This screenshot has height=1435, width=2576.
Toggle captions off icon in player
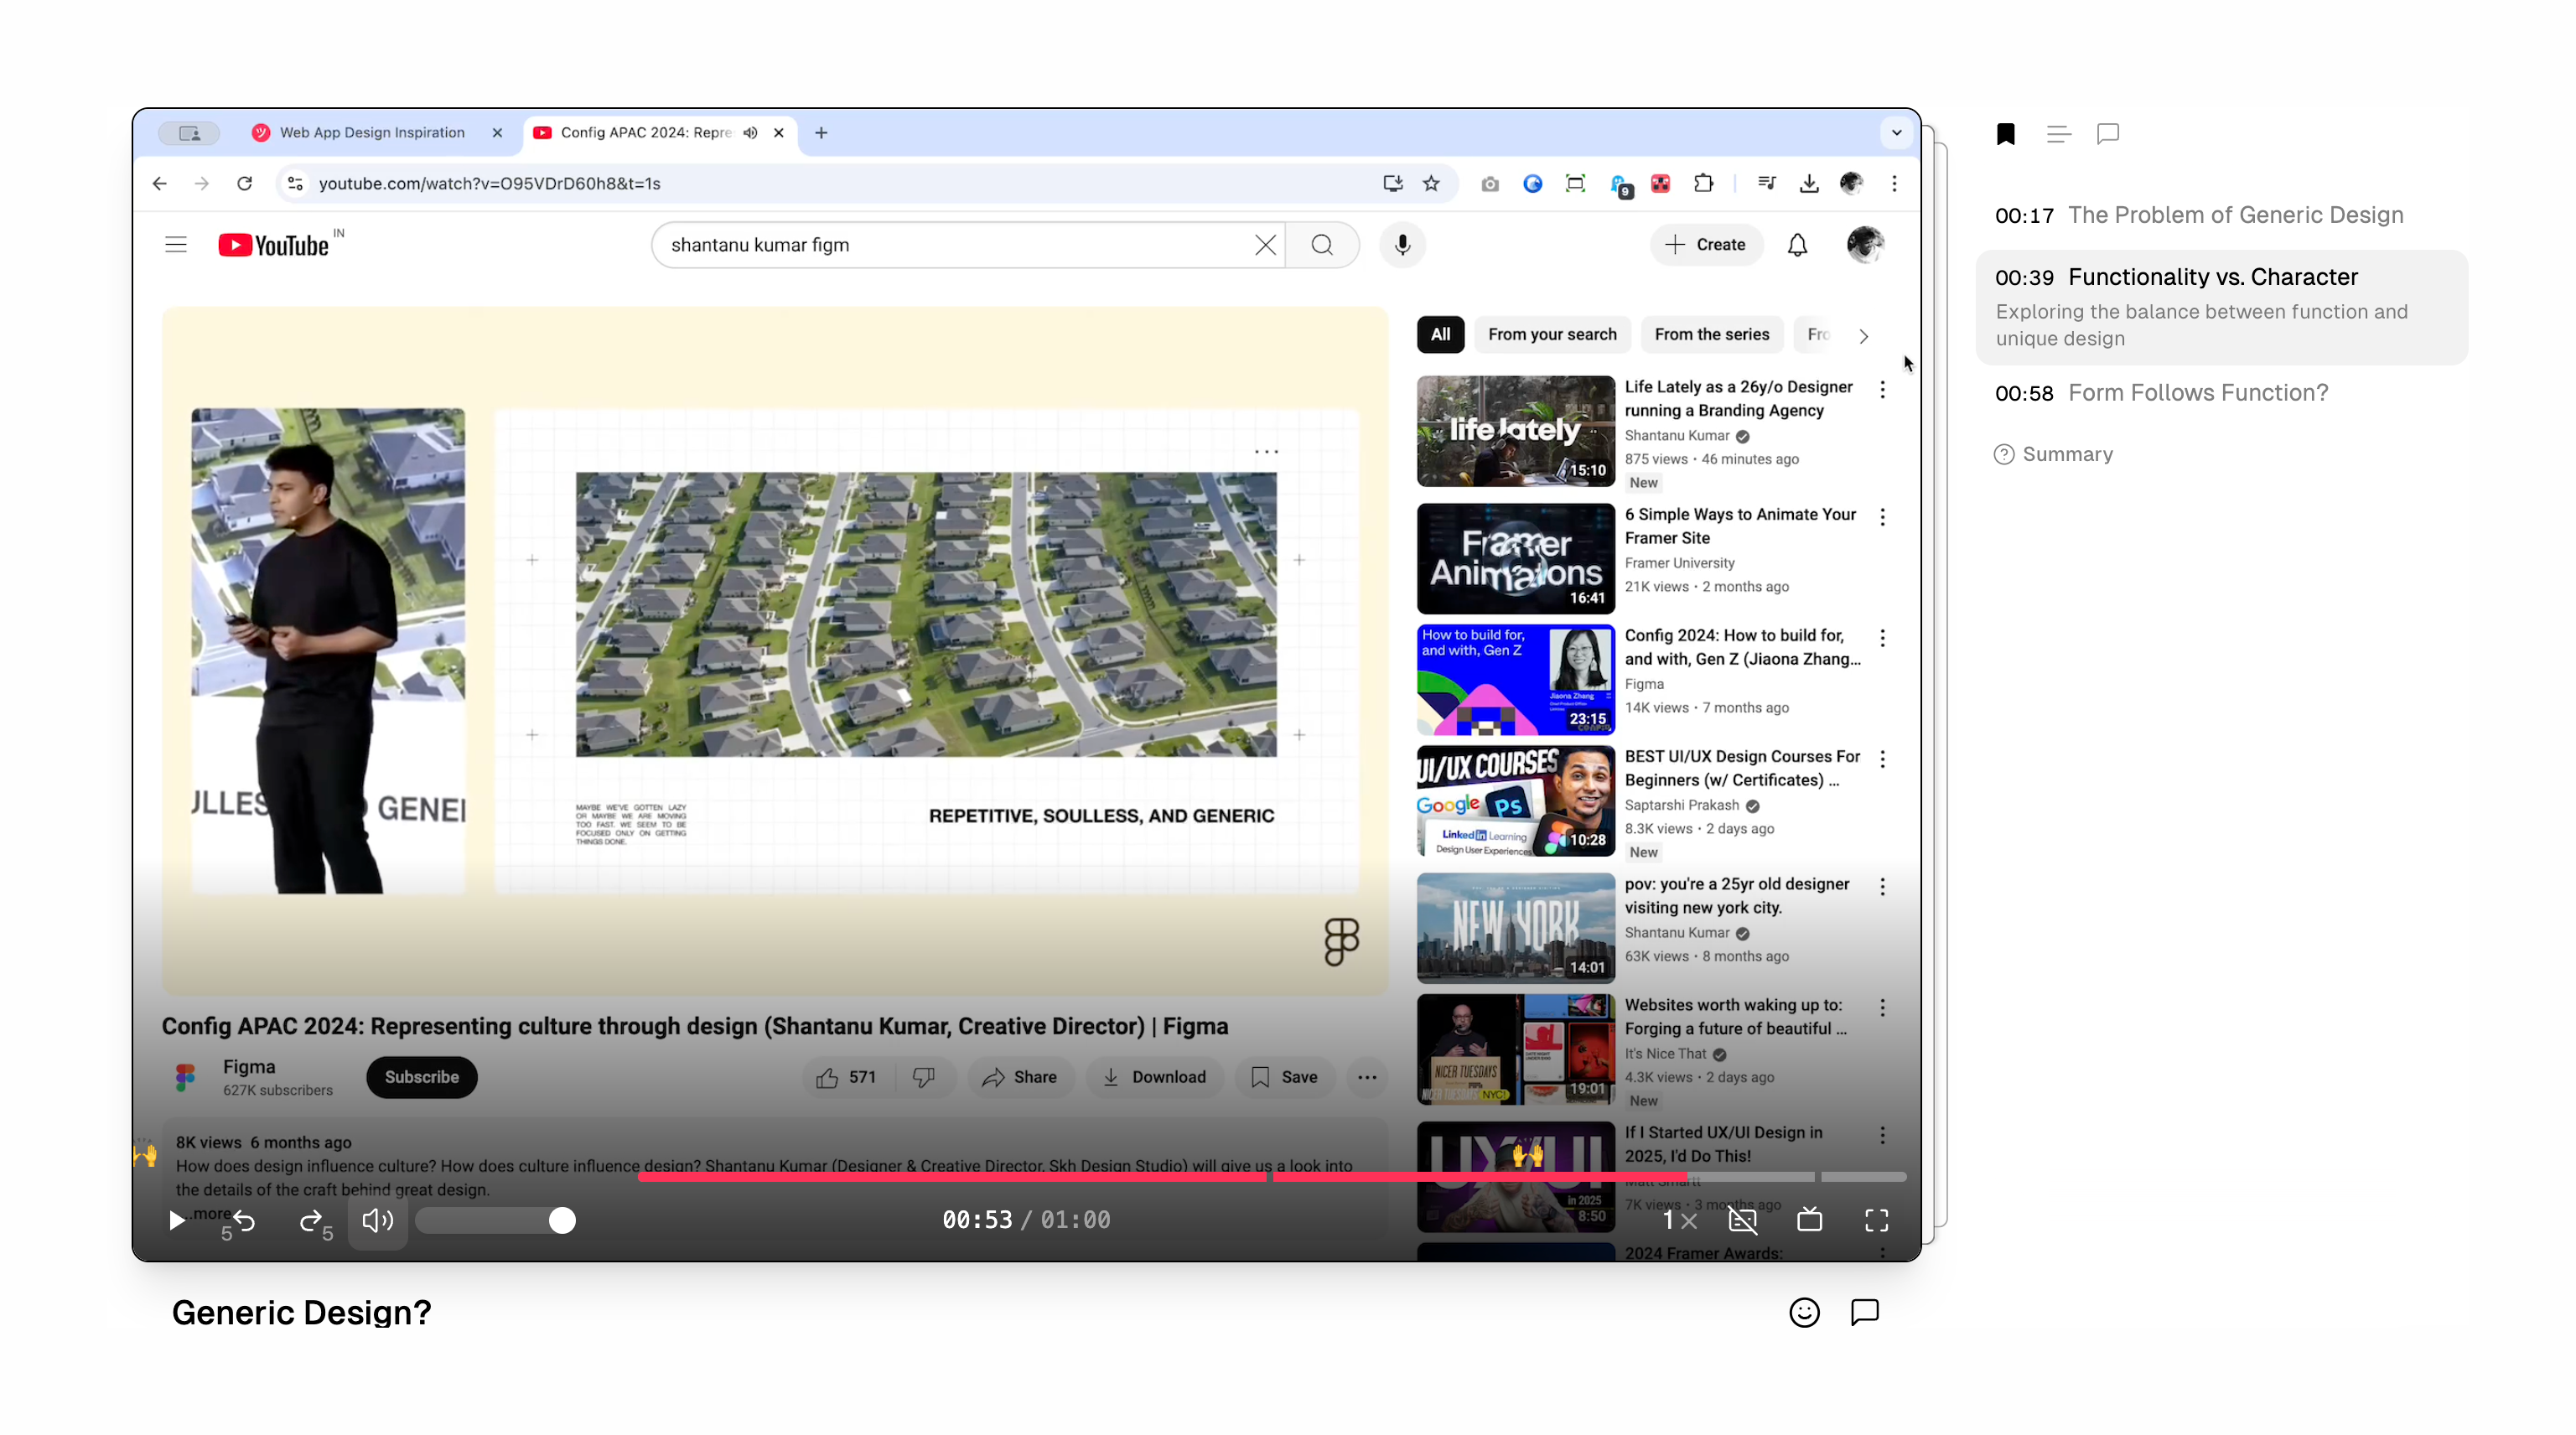[1742, 1220]
